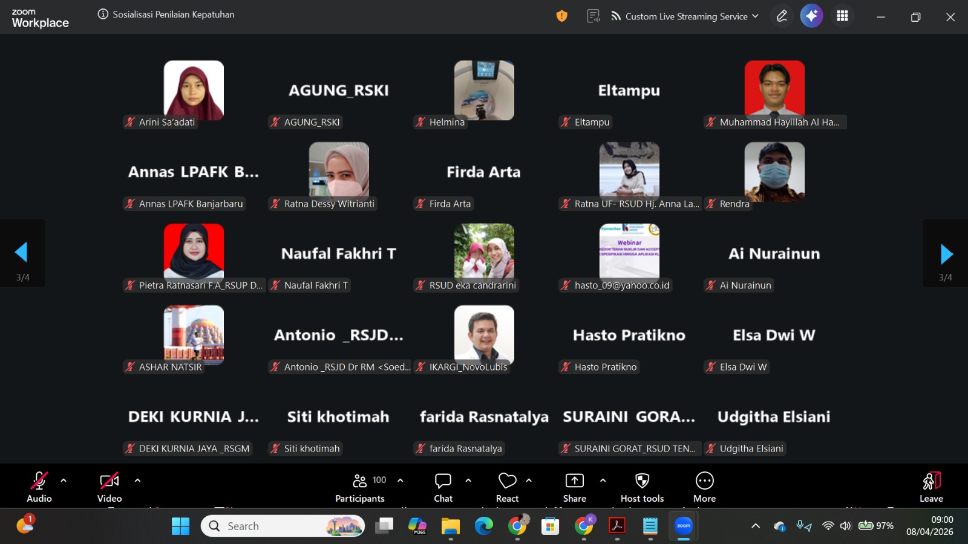Open Host tools shield
The height and width of the screenshot is (544, 968).
click(x=642, y=487)
